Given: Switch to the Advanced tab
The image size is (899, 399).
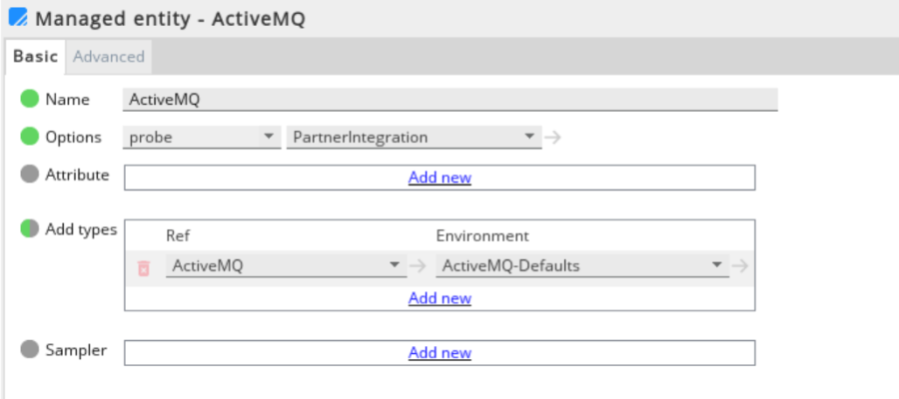Looking at the screenshot, I should click(x=108, y=57).
